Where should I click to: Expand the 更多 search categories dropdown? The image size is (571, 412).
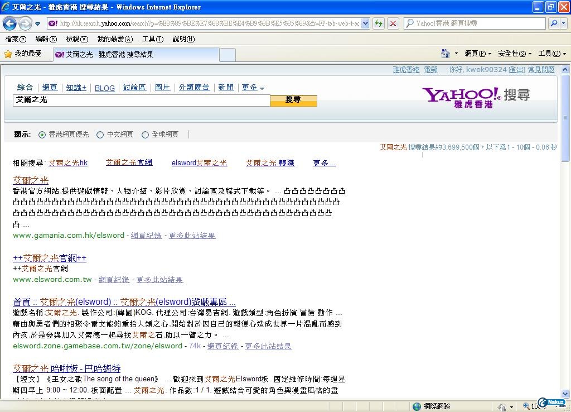coord(253,88)
